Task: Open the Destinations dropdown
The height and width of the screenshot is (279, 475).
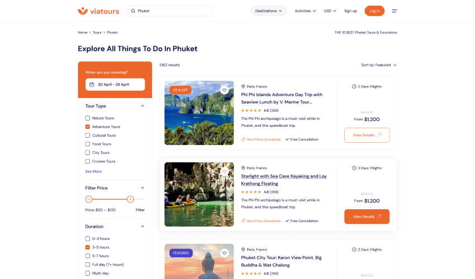Action: [268, 11]
